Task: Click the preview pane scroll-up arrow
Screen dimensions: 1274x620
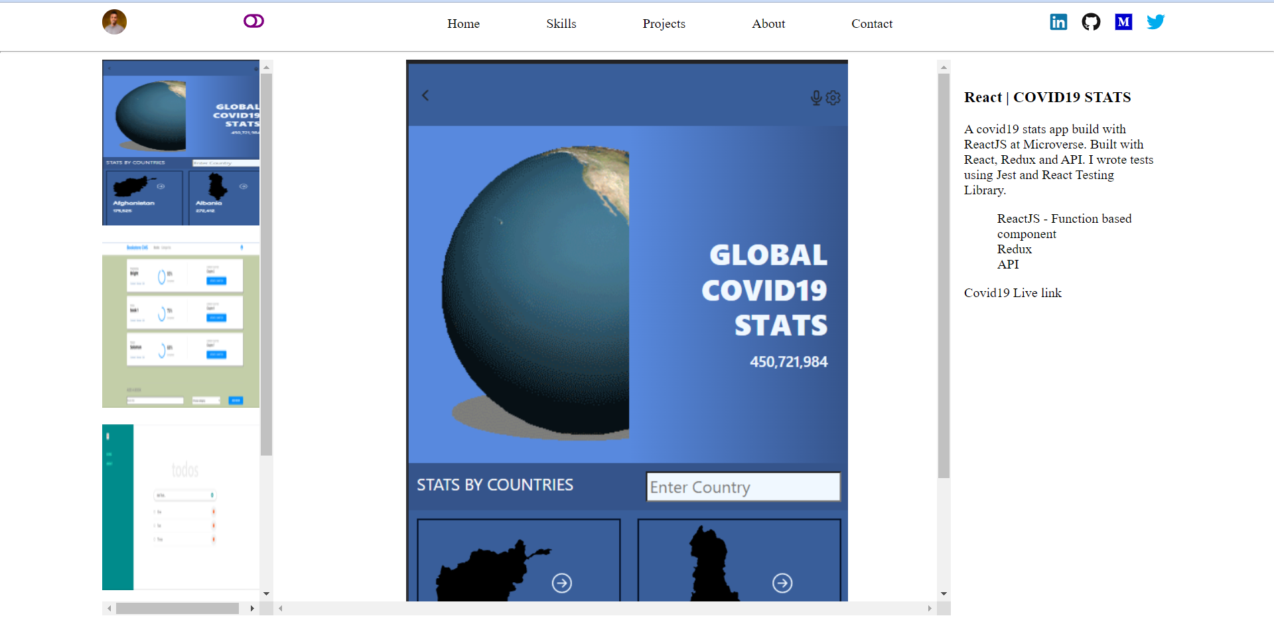Action: [944, 67]
